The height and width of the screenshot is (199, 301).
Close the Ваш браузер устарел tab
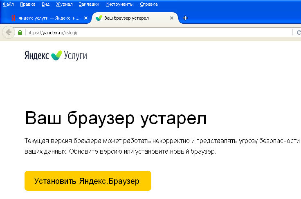(172, 18)
